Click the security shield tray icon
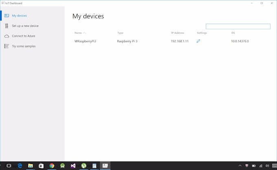 247,166
